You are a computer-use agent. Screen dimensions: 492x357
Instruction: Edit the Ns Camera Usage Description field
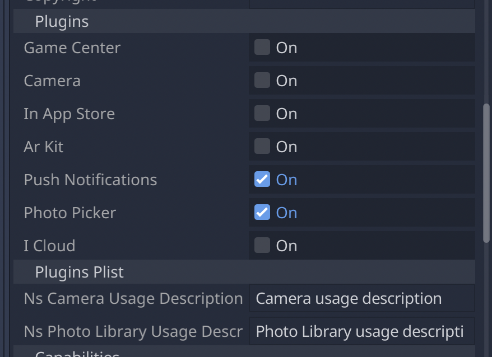tap(361, 298)
